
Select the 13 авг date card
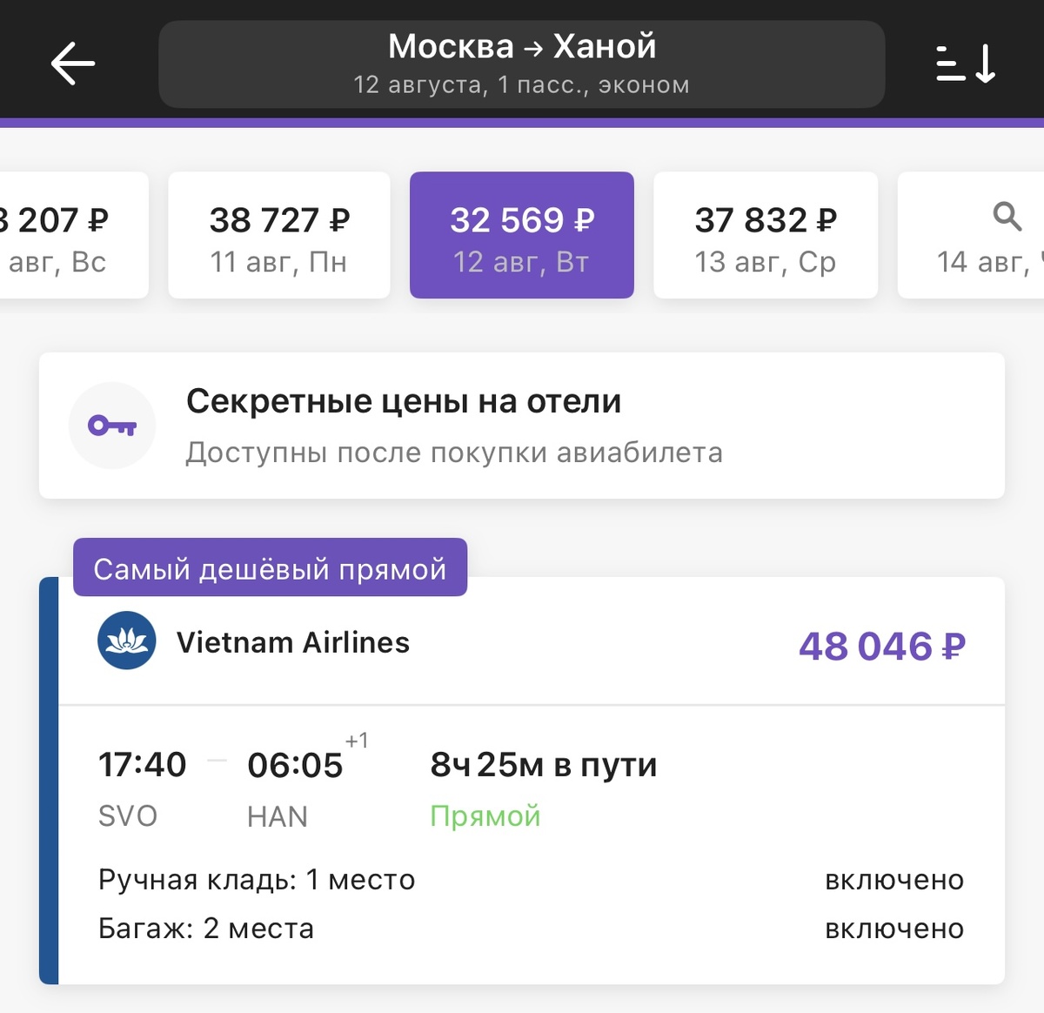[x=766, y=235]
